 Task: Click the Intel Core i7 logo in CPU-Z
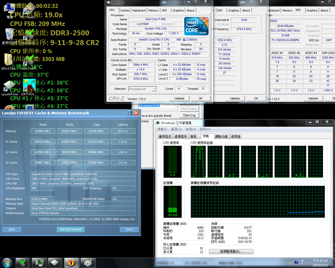196,26
